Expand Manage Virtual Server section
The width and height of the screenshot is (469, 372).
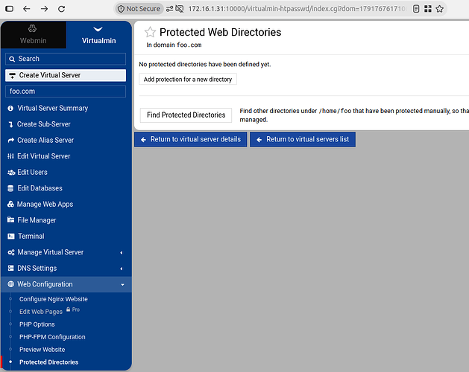(x=66, y=252)
